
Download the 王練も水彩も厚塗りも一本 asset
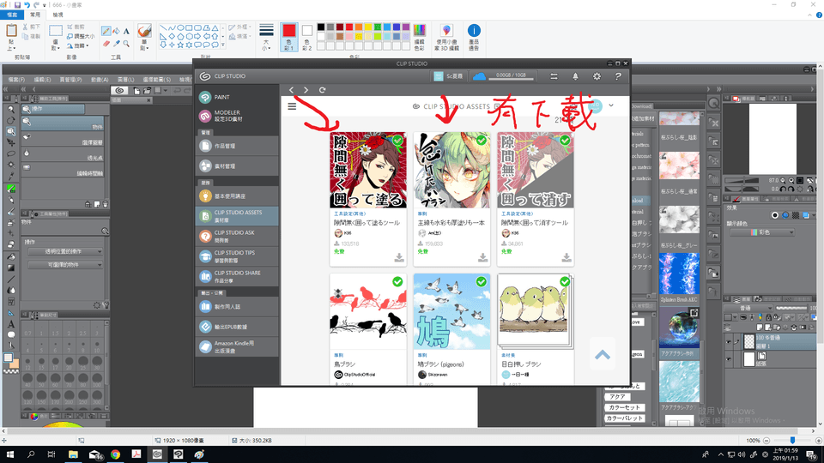[x=482, y=257]
